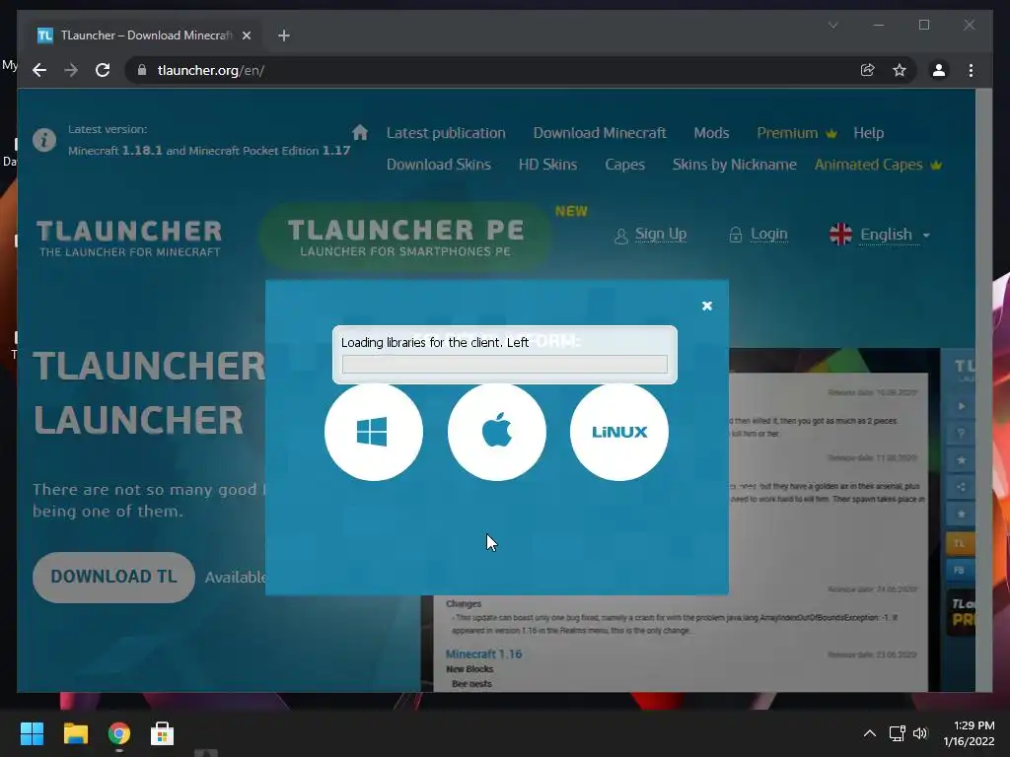
Task: Click the Premium crown icon
Action: (x=831, y=133)
